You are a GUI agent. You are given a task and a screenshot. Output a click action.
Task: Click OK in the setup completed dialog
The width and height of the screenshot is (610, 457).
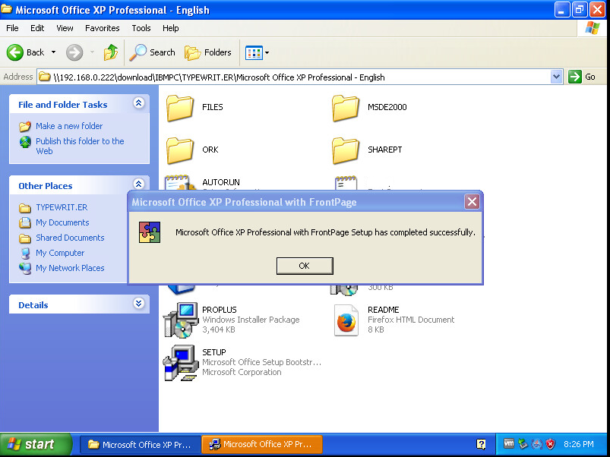pos(304,266)
